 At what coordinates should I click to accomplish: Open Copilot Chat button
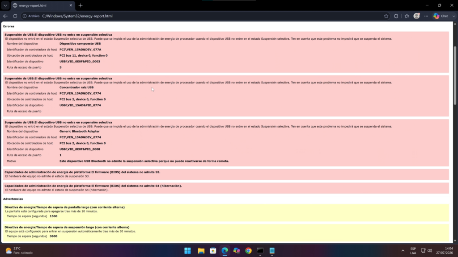click(x=441, y=16)
